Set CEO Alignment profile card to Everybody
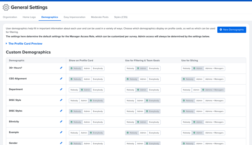 pyautogui.click(x=98, y=79)
